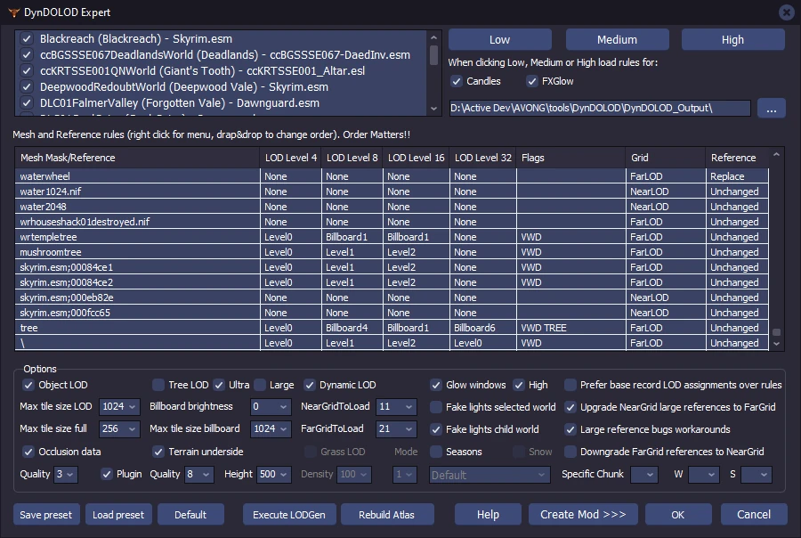Toggle the High glow windows checkbox
This screenshot has height=538, width=801.
coord(519,385)
